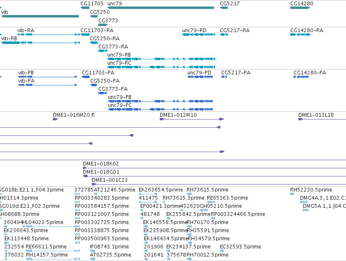Click the unc79-RD transcript label
This screenshot has height=261, width=346.
[x=194, y=30]
